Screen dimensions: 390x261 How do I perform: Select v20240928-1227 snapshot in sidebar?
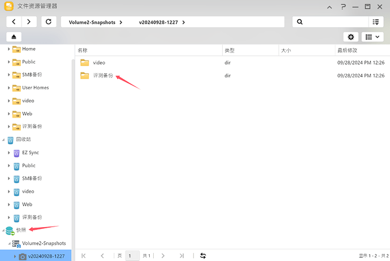[46, 256]
